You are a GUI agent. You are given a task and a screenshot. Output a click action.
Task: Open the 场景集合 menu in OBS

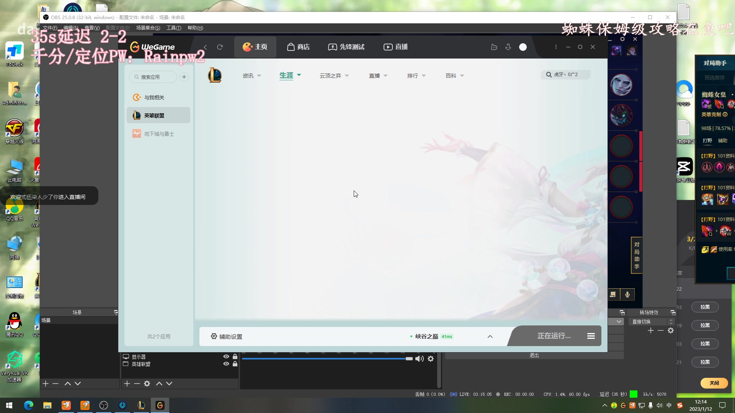click(x=148, y=28)
